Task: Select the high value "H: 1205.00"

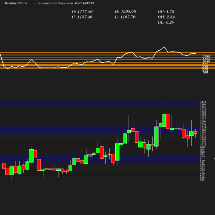Action: click(125, 12)
